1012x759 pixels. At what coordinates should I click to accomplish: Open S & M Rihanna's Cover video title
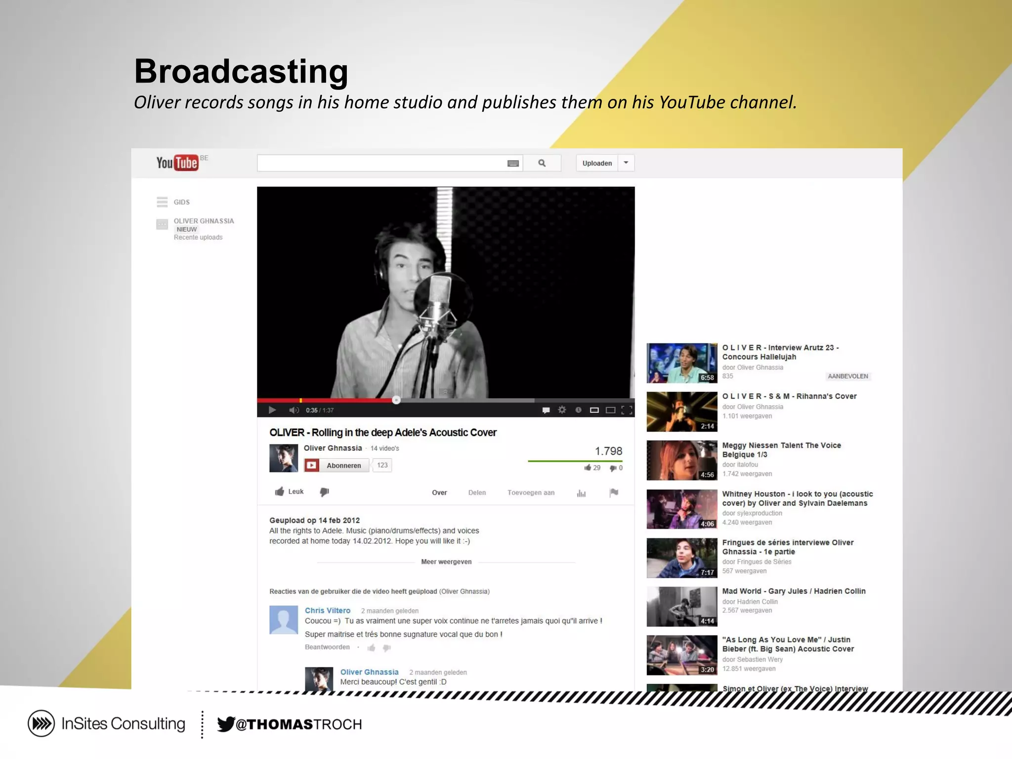(789, 396)
